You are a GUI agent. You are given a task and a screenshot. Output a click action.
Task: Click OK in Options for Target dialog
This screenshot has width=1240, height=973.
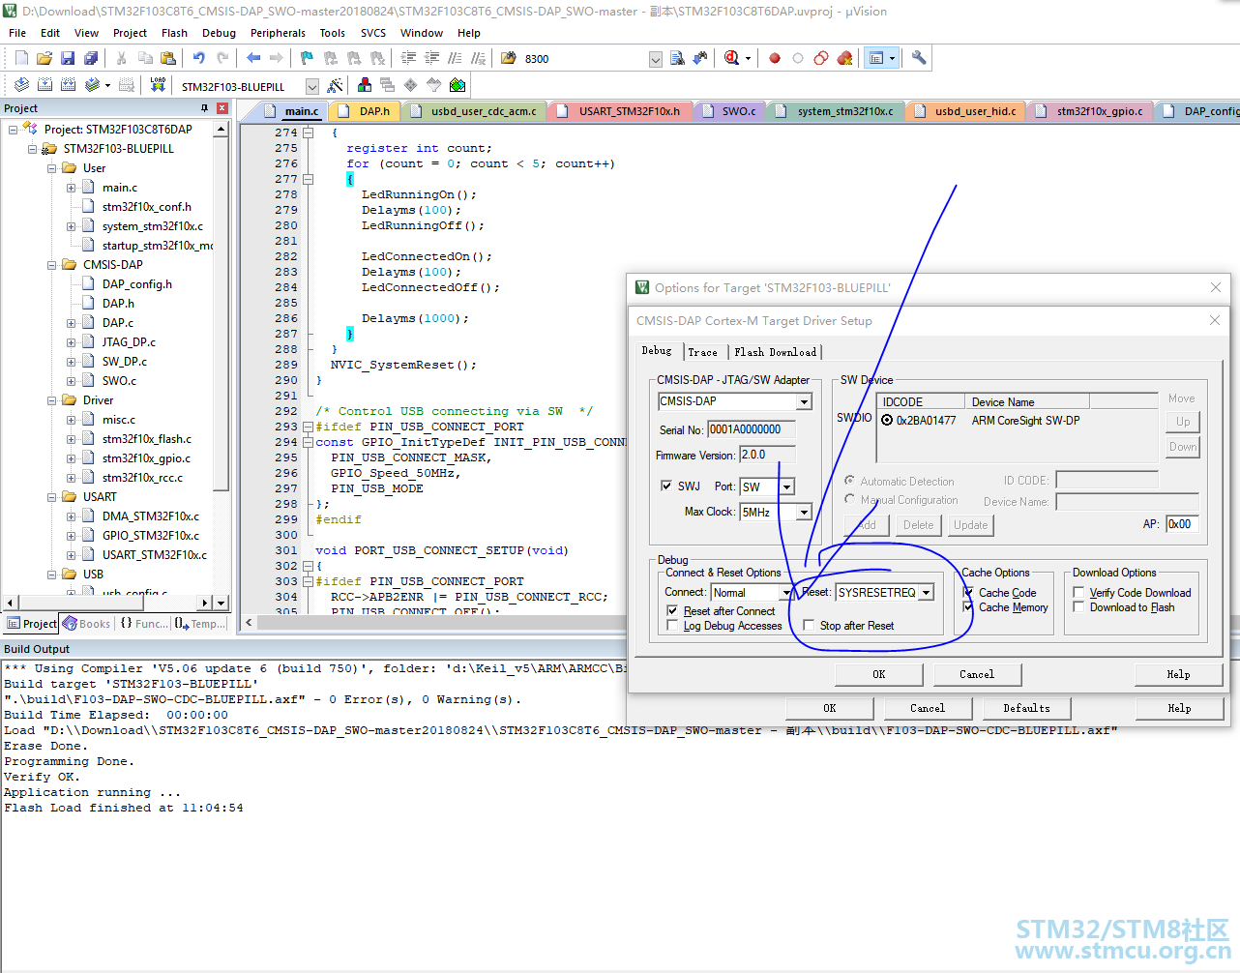pos(830,708)
